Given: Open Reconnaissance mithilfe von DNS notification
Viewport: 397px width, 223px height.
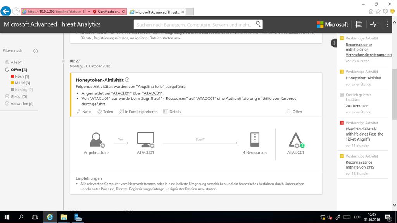Looking at the screenshot, I should [x=360, y=165].
